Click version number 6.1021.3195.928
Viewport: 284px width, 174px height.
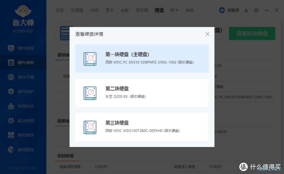click(23, 168)
